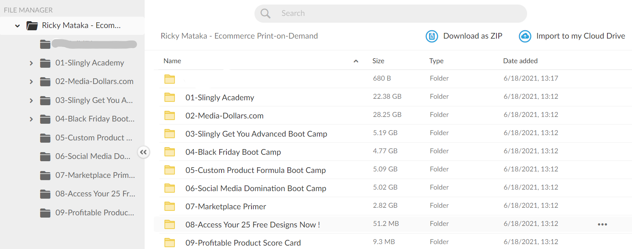Click 09-Profitable Product Score Card name

(x=243, y=243)
